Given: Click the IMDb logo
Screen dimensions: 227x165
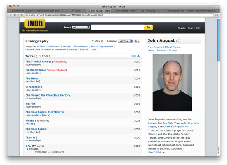Looking at the screenshot, I should [35, 24].
